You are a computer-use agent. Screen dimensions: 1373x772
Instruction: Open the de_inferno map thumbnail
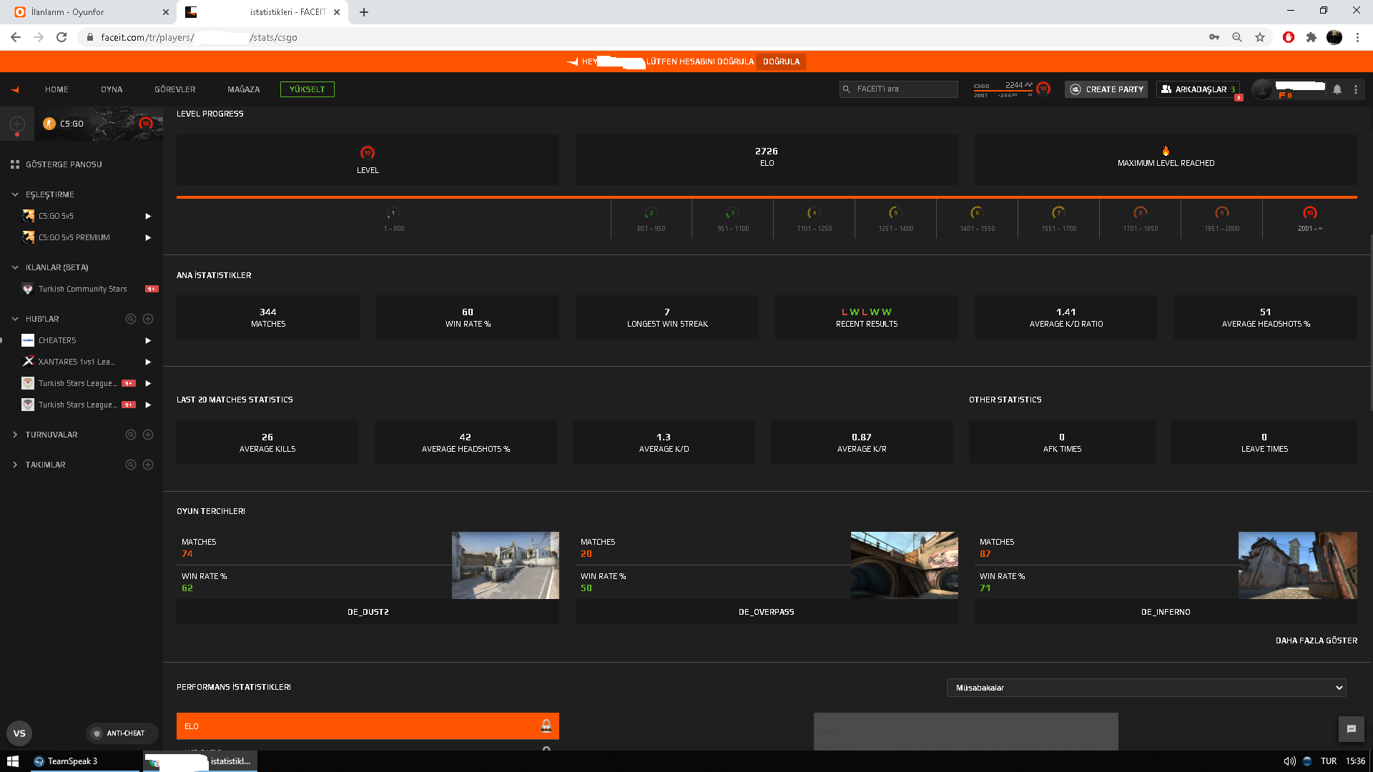tap(1298, 565)
